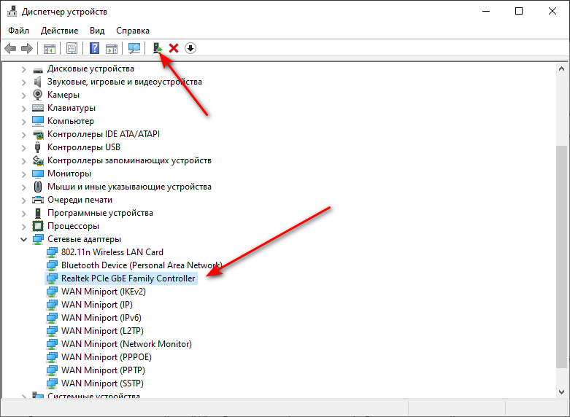
Task: Click the blue Help question mark icon
Action: (x=94, y=48)
